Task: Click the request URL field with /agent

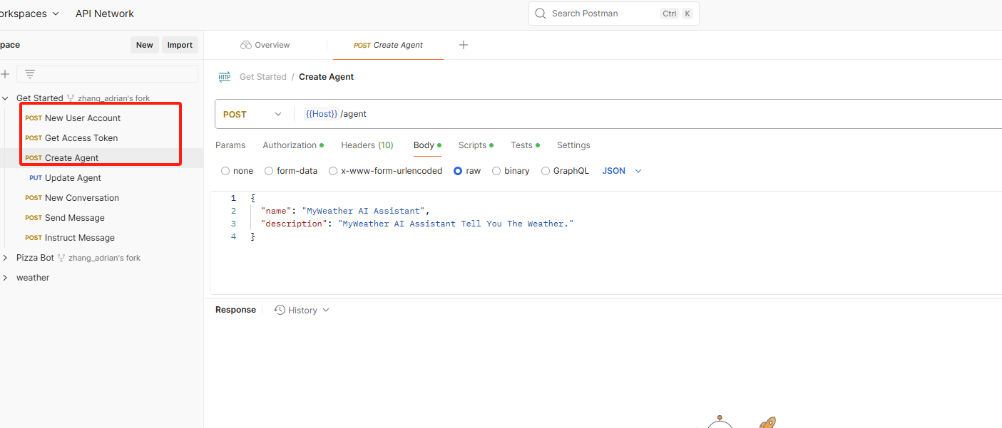Action: (649, 114)
